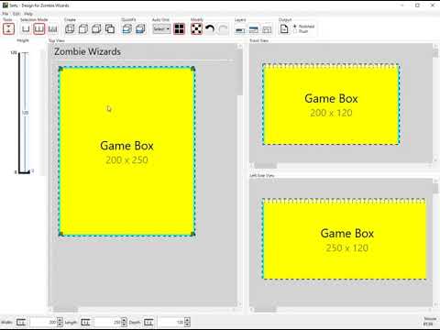Click the top-left corner handle of Game Box
The width and height of the screenshot is (440, 330).
point(60,69)
